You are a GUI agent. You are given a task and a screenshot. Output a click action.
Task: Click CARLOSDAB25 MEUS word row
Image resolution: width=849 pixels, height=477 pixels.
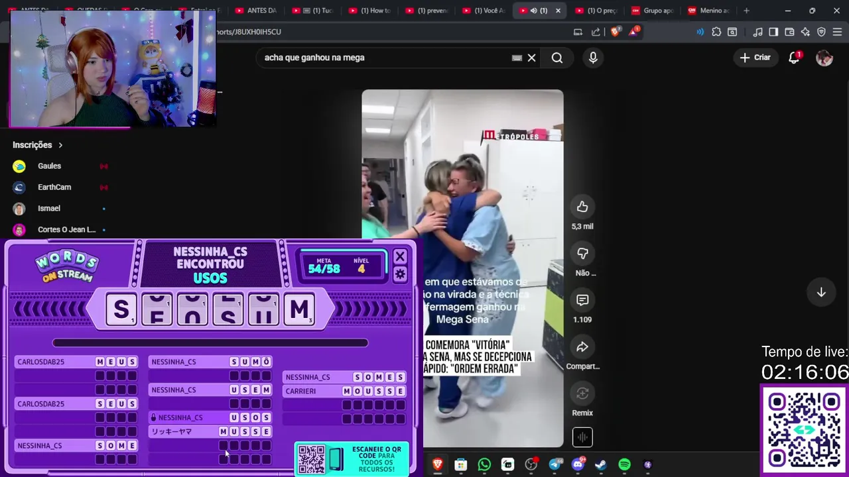tap(76, 362)
